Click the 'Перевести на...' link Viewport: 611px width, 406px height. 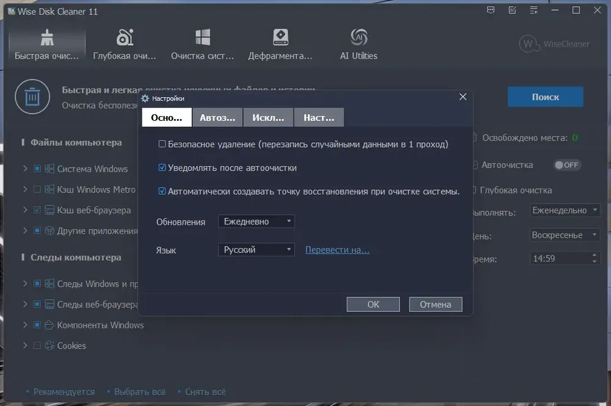point(337,250)
